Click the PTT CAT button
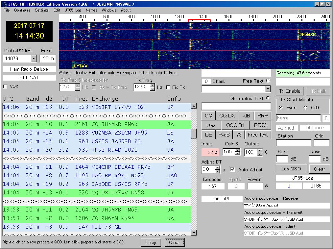This screenshot has height=249, width=333. [29, 78]
